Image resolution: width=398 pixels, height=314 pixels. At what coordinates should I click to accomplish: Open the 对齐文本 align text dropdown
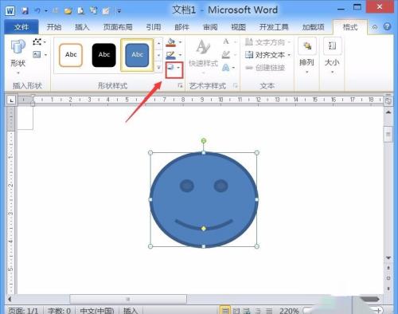(267, 55)
